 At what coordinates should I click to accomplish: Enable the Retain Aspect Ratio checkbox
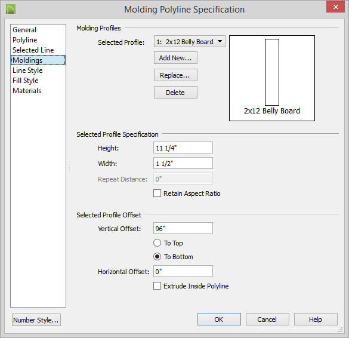coord(157,193)
